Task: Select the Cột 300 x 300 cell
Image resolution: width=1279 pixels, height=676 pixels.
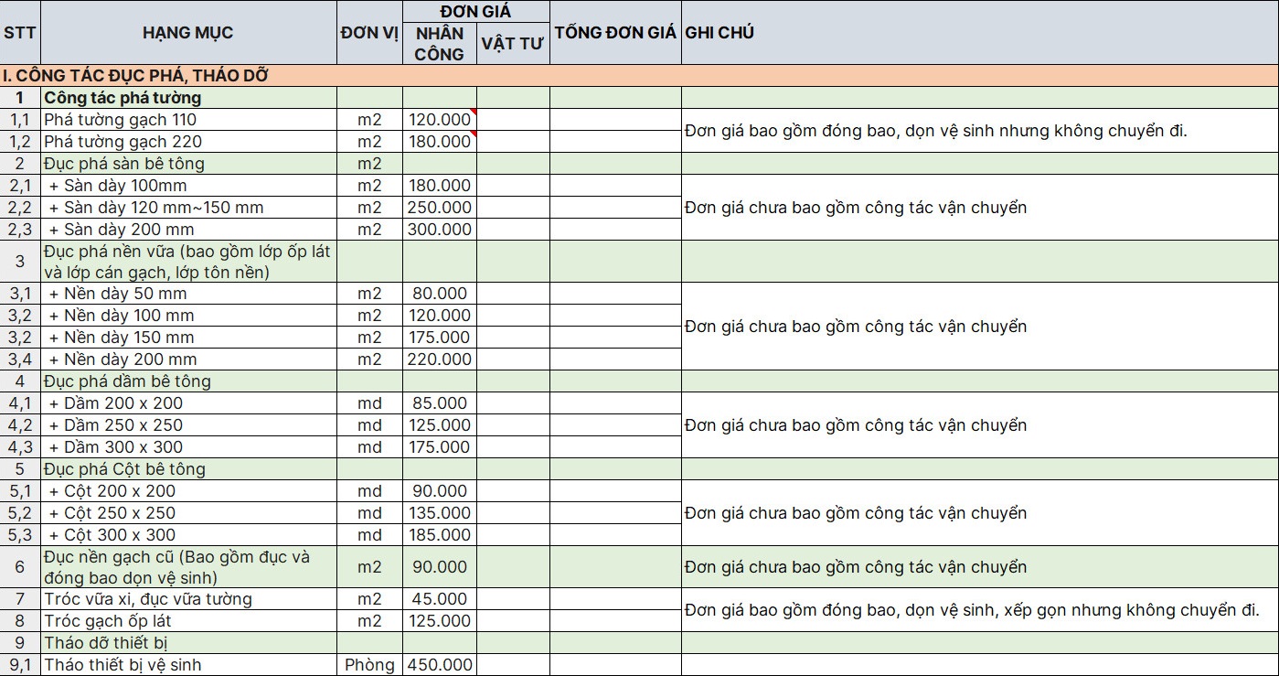Action: [188, 535]
